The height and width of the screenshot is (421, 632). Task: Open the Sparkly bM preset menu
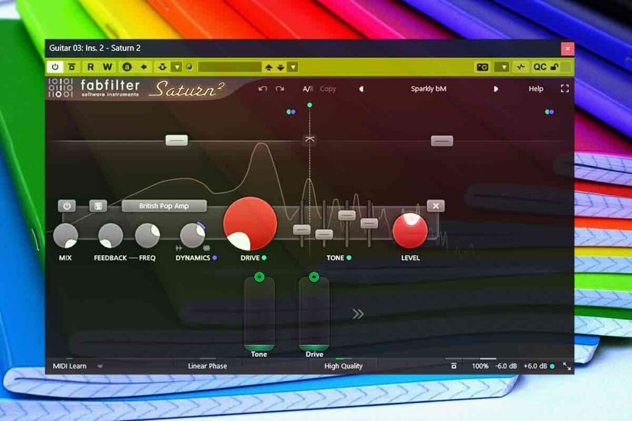pyautogui.click(x=428, y=89)
